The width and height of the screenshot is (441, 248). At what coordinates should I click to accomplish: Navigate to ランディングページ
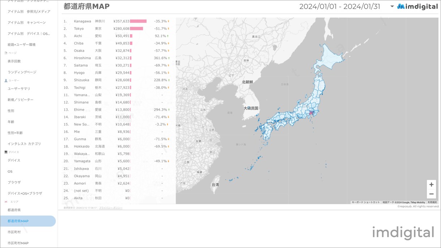[x=22, y=72]
